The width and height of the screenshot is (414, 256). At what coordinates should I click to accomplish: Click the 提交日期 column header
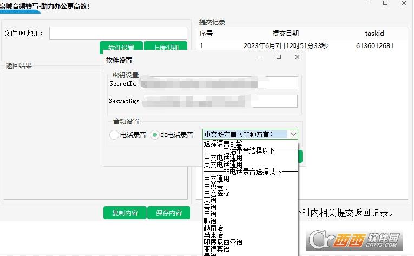[x=286, y=34]
